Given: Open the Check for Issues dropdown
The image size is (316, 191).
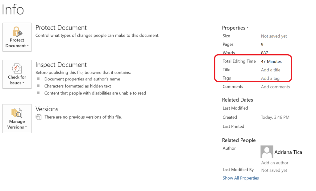Looking at the screenshot, I should click(x=17, y=83).
